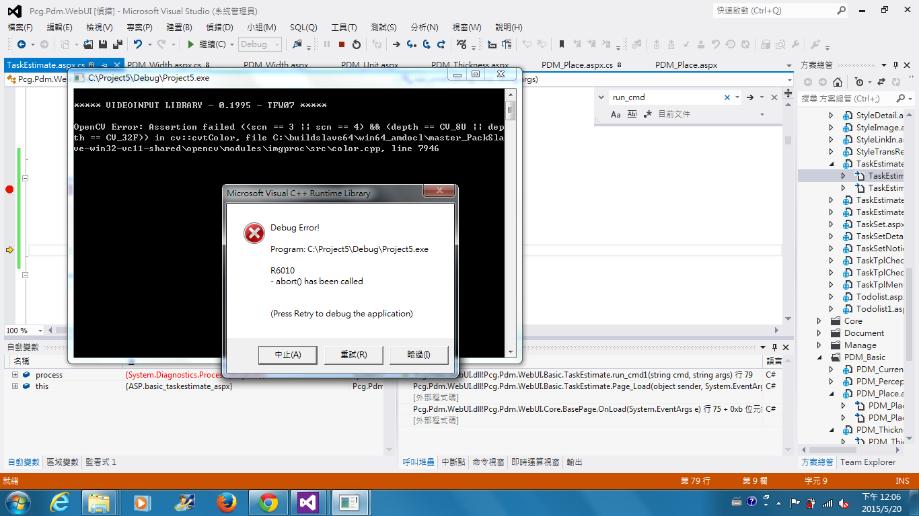
Task: Click 中止(A) in the Debug Error dialog
Action: 287,355
